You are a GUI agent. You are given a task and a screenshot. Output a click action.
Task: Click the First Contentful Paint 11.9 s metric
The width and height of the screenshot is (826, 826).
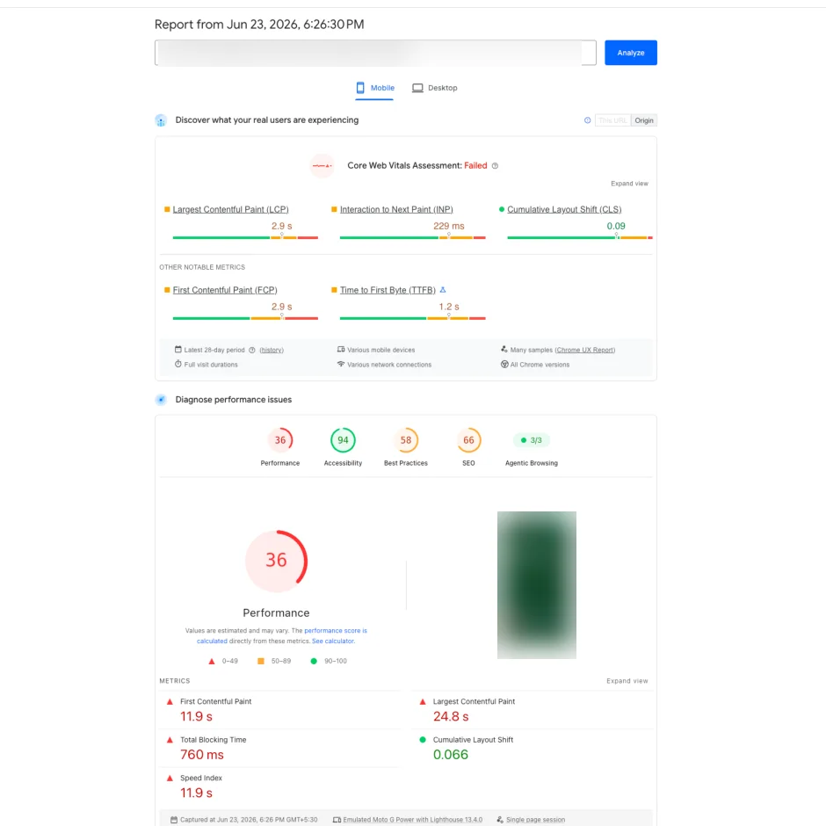click(280, 710)
